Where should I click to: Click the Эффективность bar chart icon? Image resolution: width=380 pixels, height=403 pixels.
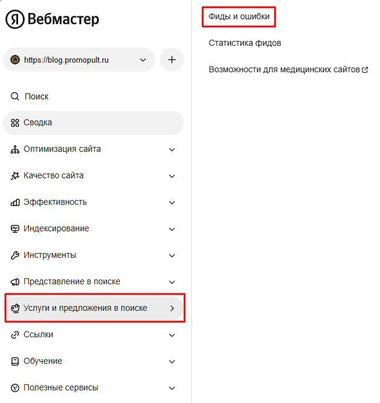[x=15, y=202]
